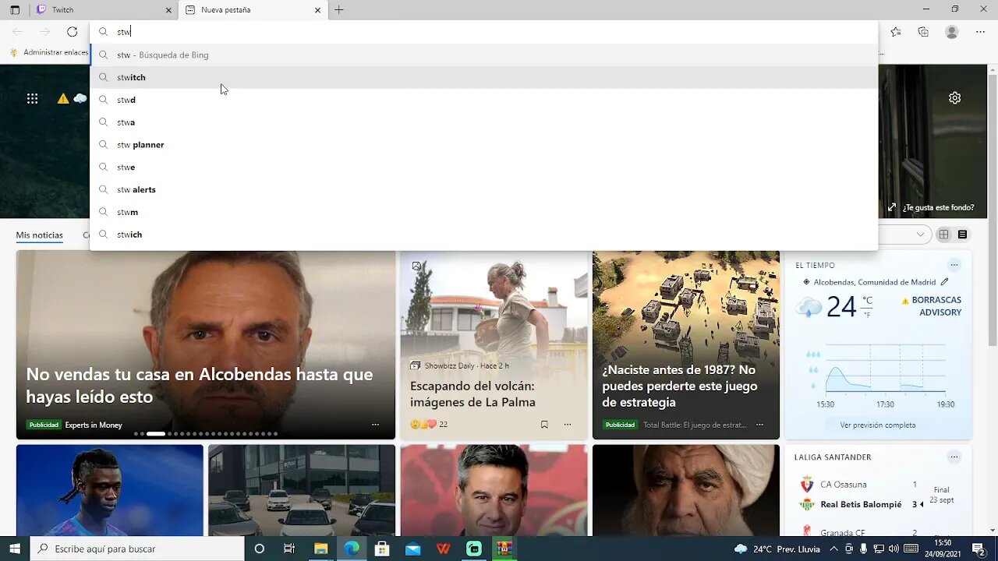Edit location Alcobendas pencil icon

tap(944, 282)
